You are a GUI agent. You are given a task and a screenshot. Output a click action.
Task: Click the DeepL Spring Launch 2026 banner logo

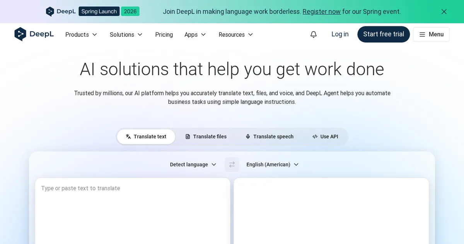(92, 11)
